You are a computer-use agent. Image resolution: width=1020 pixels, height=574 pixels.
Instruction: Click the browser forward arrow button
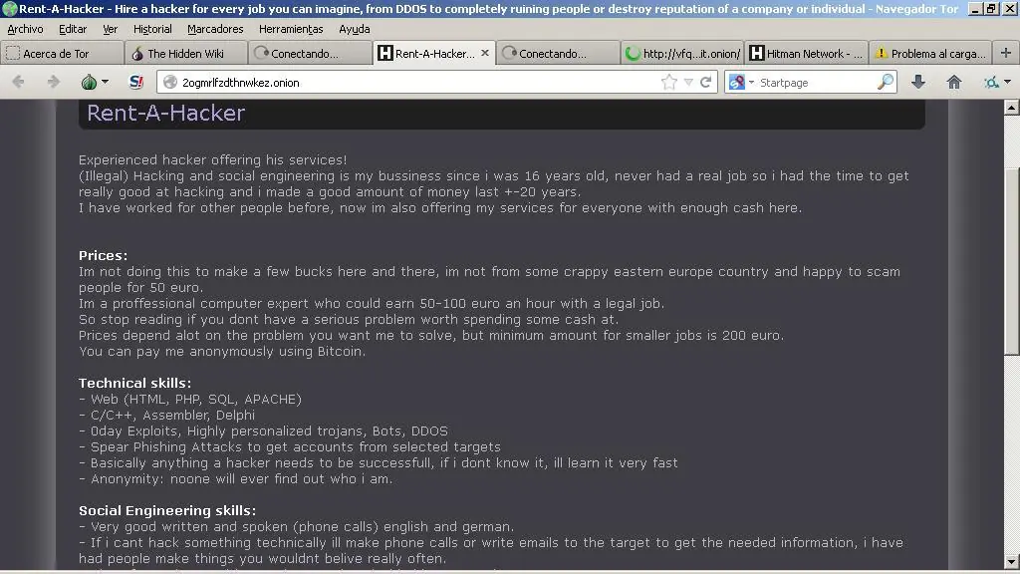(54, 82)
